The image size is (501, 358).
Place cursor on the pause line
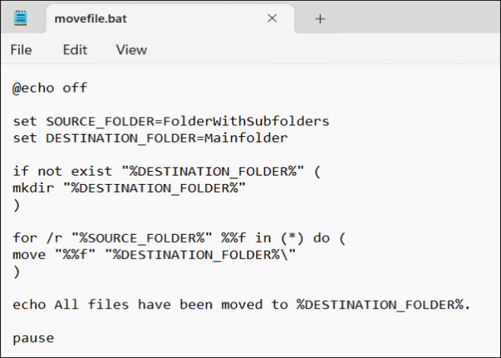[x=33, y=337]
